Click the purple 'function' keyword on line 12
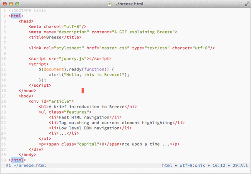Viewport: 251px width, 174px height. pos(94,69)
